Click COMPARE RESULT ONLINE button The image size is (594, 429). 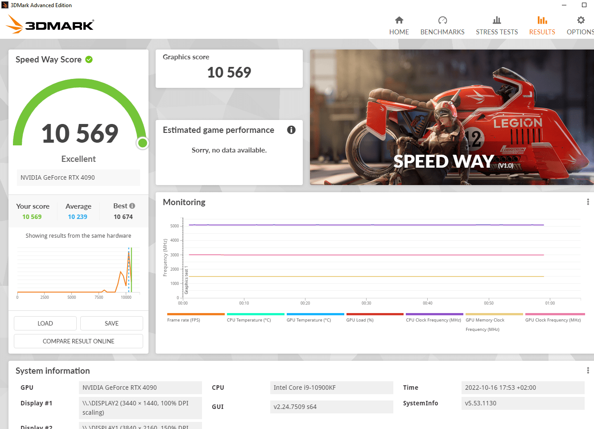(78, 341)
